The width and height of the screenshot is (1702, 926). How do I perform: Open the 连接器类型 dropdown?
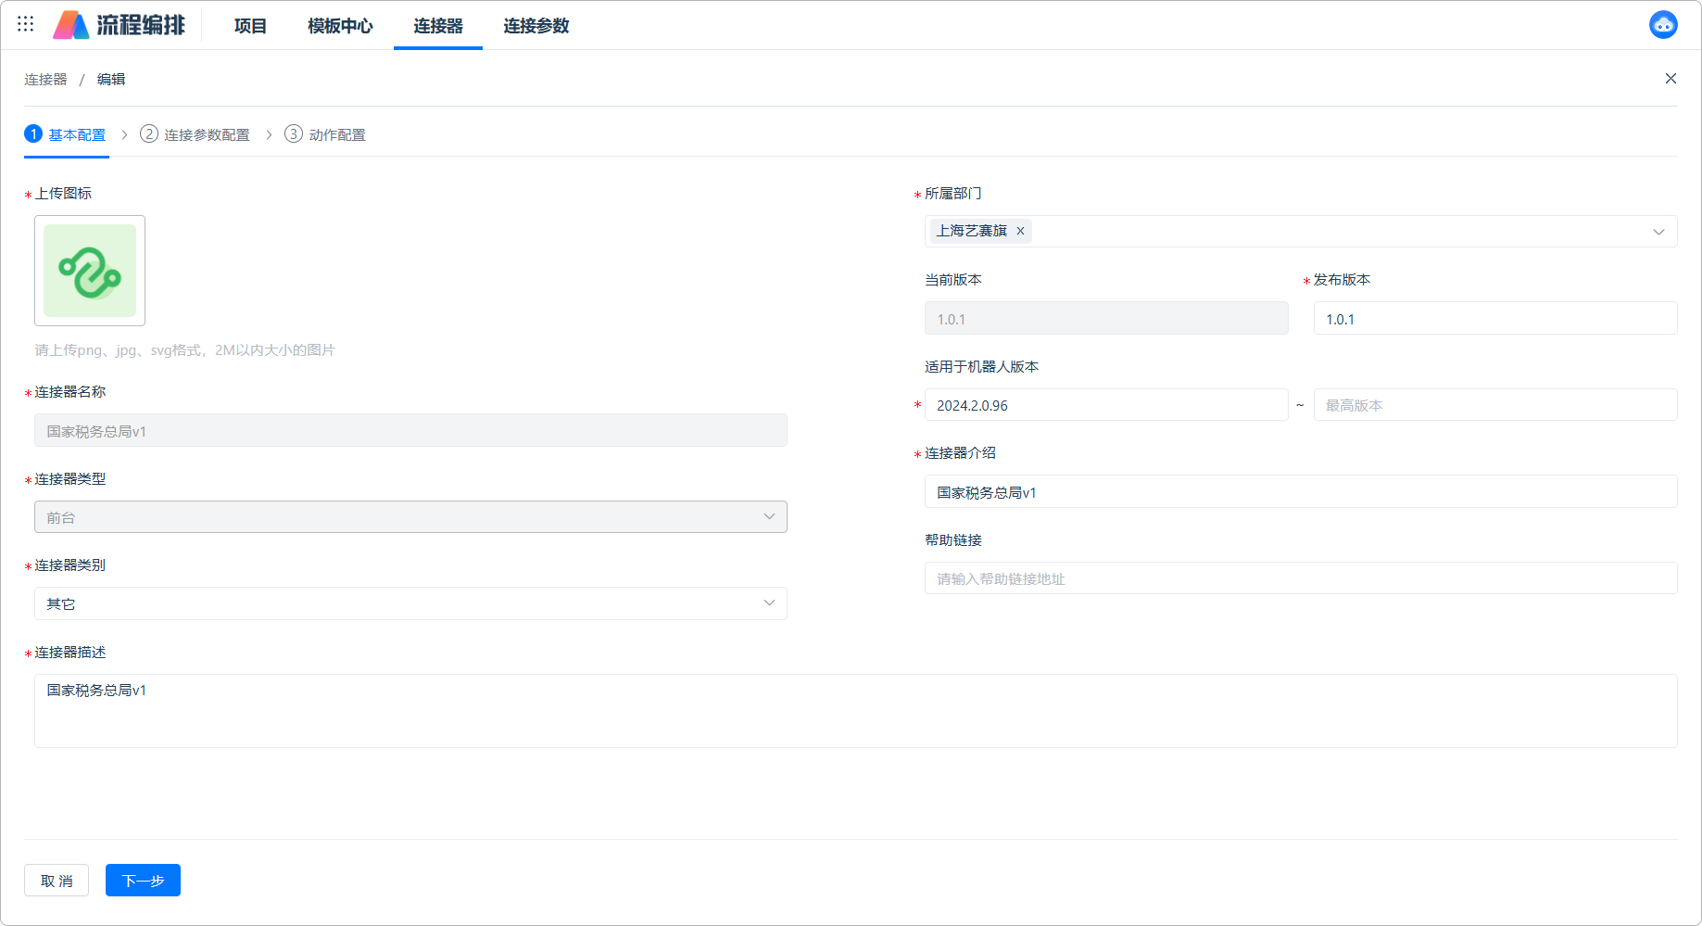click(410, 517)
